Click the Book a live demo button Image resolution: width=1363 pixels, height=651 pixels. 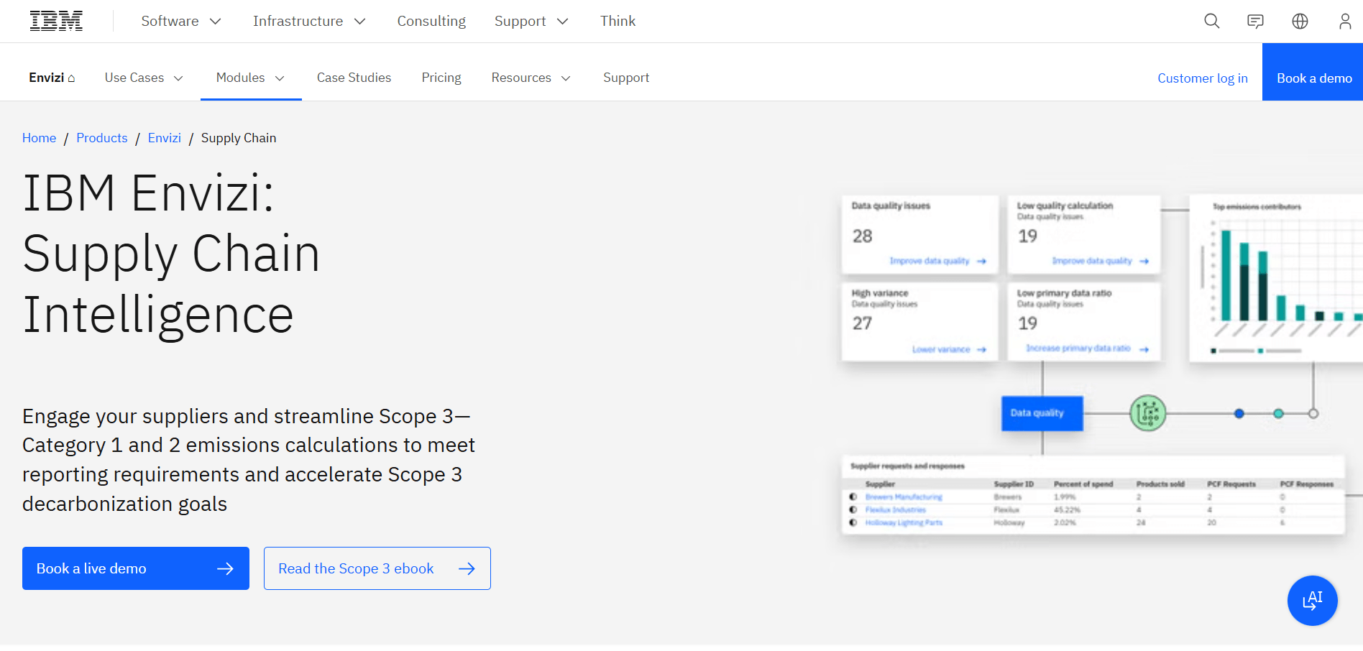pyautogui.click(x=136, y=568)
